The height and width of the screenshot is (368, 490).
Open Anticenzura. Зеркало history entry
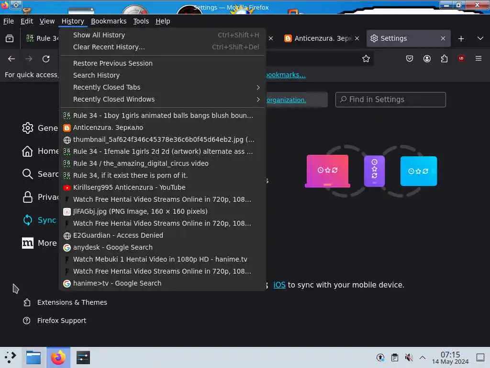point(162,127)
